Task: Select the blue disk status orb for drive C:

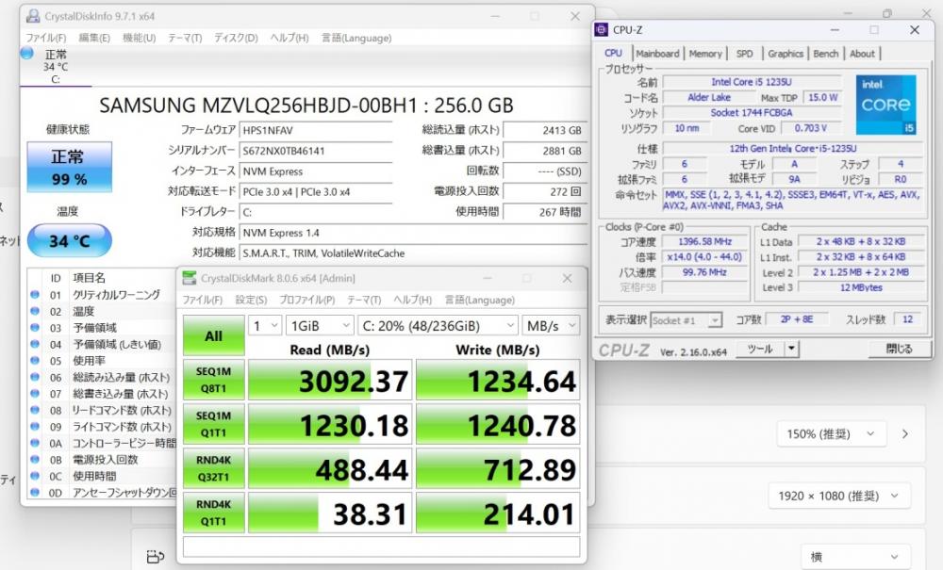Action: click(26, 53)
